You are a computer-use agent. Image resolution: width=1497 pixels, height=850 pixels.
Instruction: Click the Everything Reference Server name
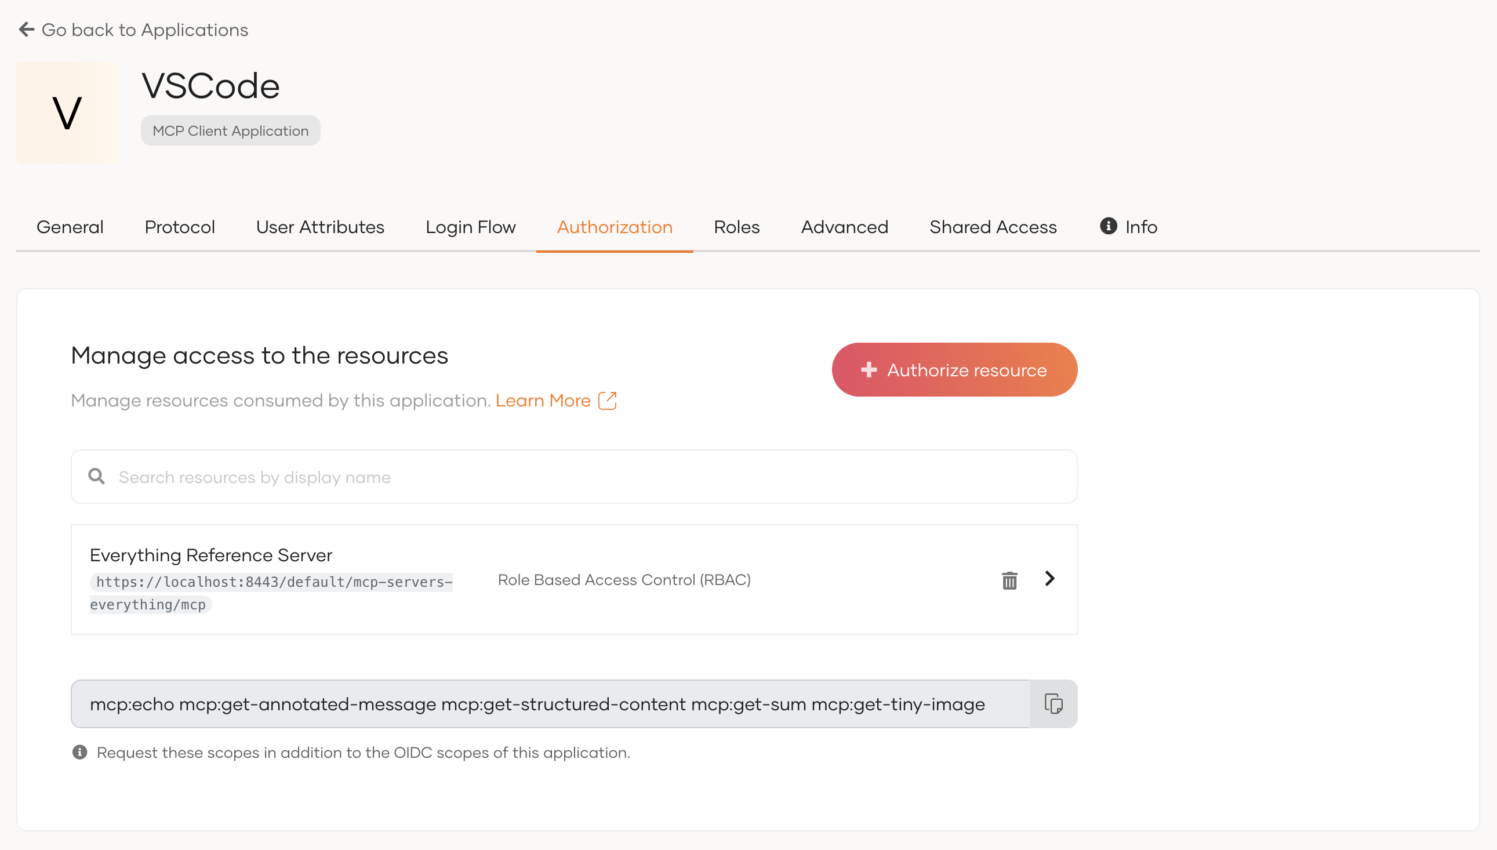(210, 555)
